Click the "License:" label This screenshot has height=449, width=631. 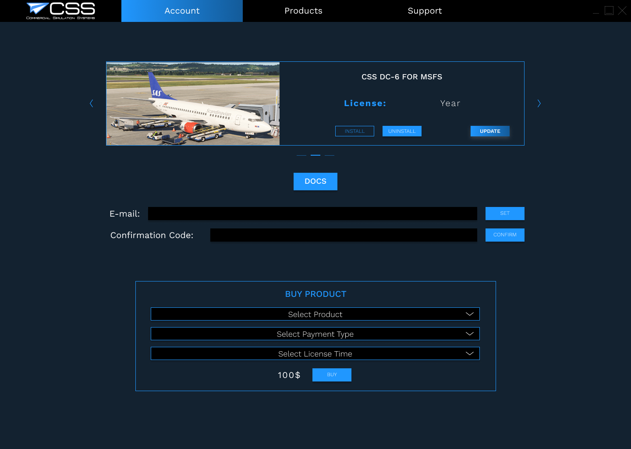[x=365, y=103]
